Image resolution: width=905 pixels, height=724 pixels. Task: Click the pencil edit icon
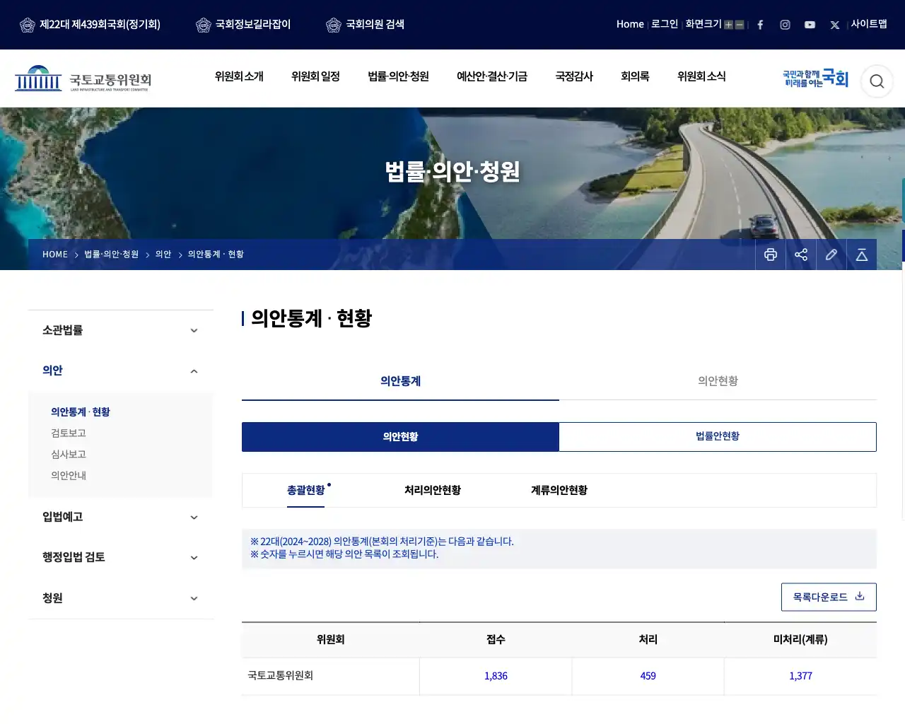tap(831, 255)
